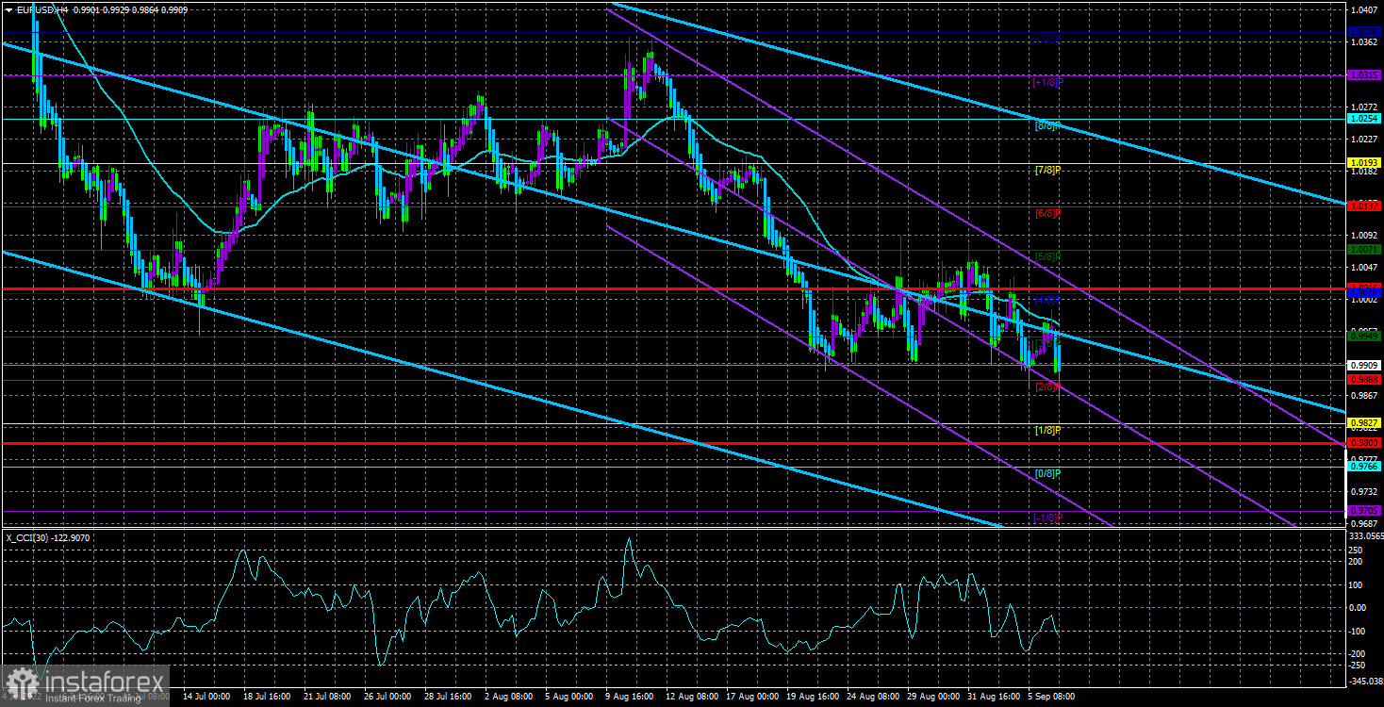Click the purple 1.0315 price level tag
This screenshot has width=1384, height=707.
(x=1363, y=74)
